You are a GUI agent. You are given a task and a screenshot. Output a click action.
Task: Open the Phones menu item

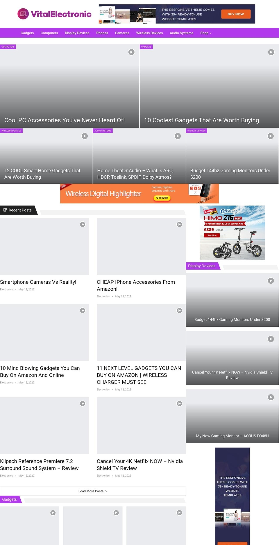point(102,33)
